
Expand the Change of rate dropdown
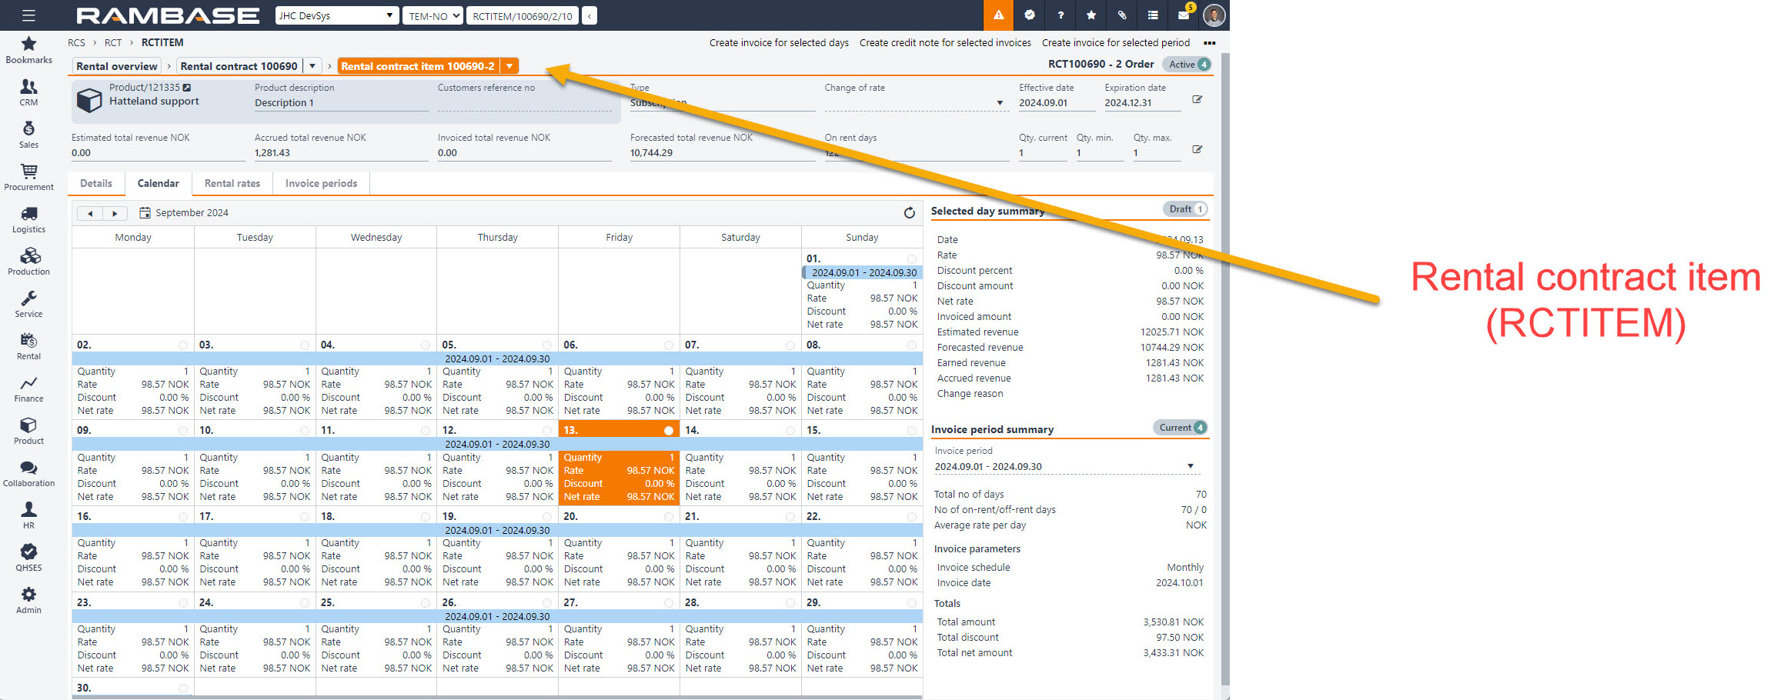pos(1000,103)
